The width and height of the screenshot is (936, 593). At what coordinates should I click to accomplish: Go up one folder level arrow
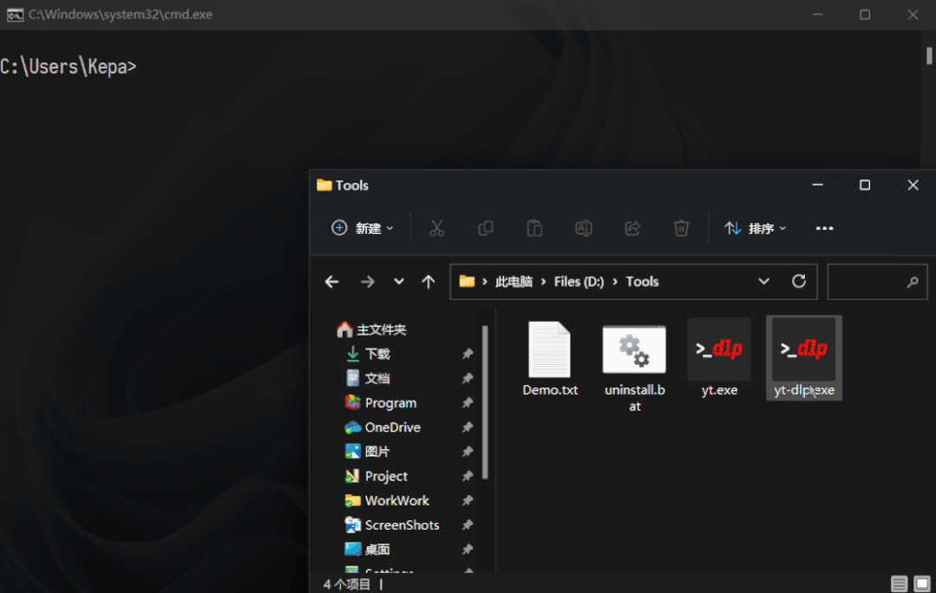[x=428, y=282]
